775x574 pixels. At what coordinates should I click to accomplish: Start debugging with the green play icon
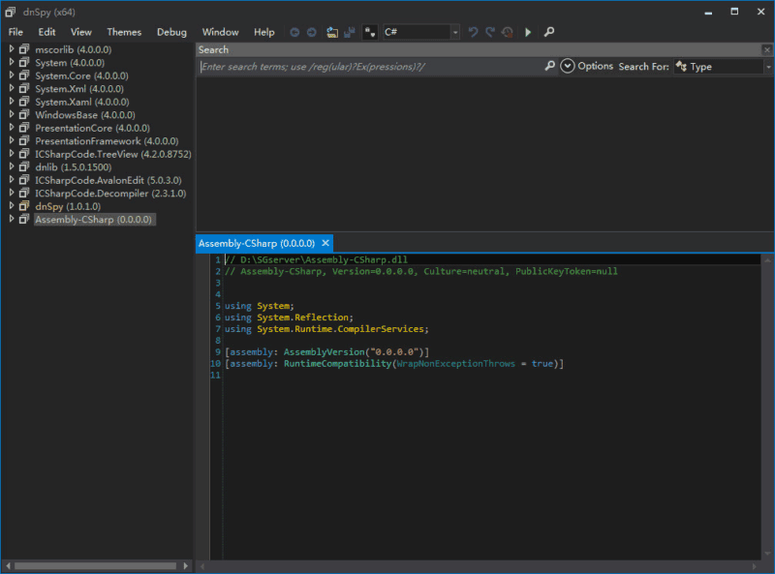click(528, 32)
